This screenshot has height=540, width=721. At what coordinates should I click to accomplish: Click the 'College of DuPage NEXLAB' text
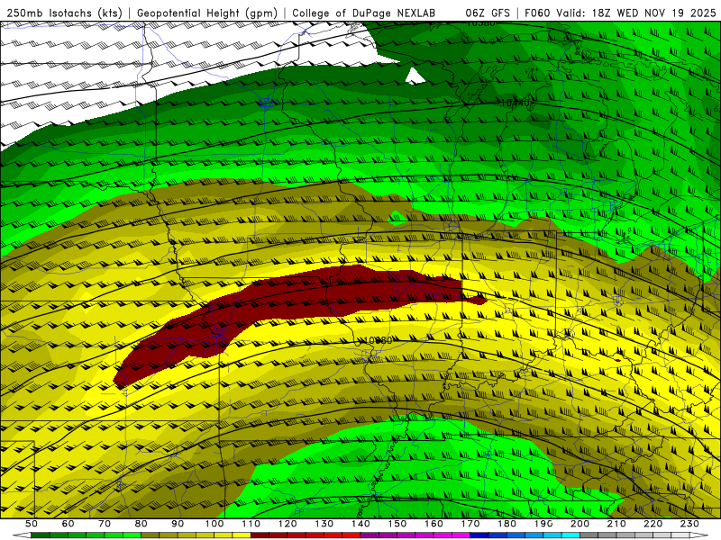364,13
